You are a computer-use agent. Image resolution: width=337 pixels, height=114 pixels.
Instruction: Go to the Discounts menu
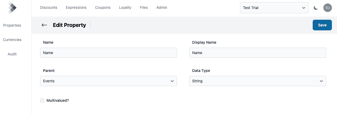coord(49,7)
